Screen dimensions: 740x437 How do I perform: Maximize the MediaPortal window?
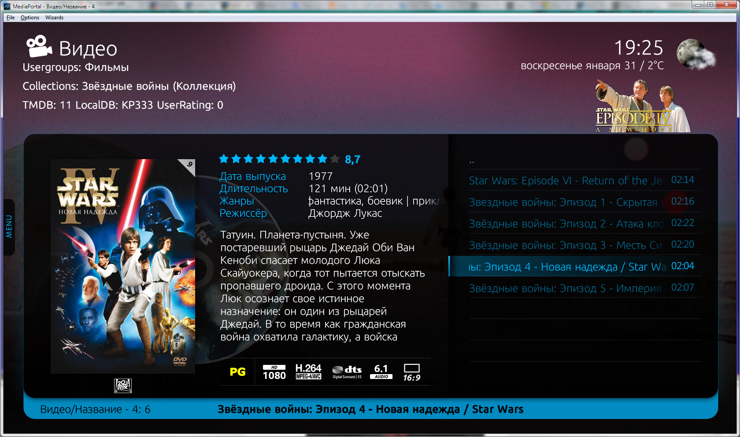[710, 5]
